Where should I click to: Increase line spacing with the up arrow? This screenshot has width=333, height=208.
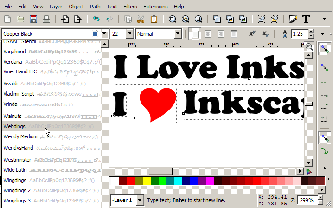click(x=311, y=32)
